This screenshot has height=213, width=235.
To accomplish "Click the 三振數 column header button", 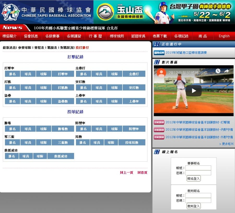I will coord(63,142).
